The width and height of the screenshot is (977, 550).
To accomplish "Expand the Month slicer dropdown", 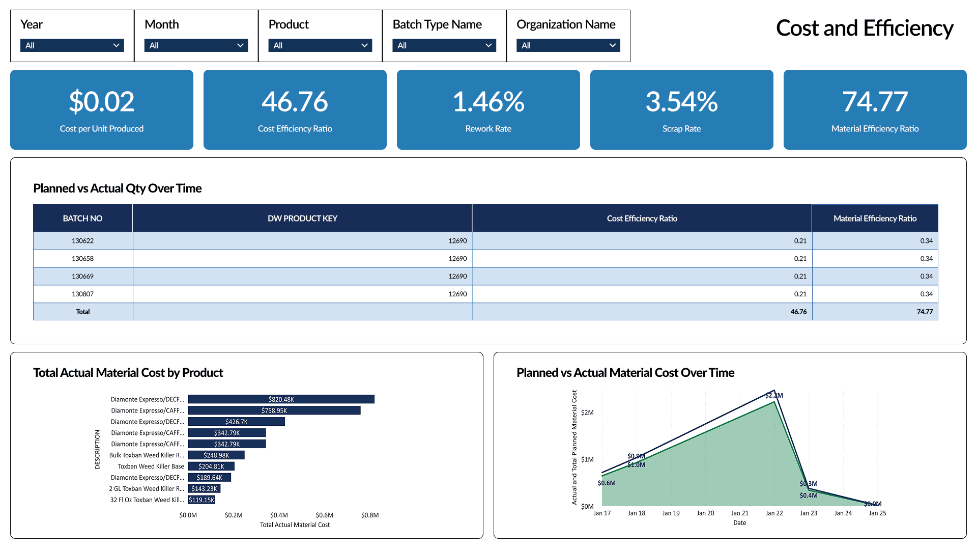I will (196, 45).
